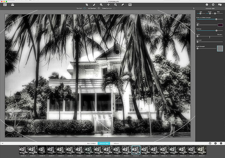Collapse the right panel with the chevron arrow
This screenshot has width=225, height=158.
click(194, 8)
